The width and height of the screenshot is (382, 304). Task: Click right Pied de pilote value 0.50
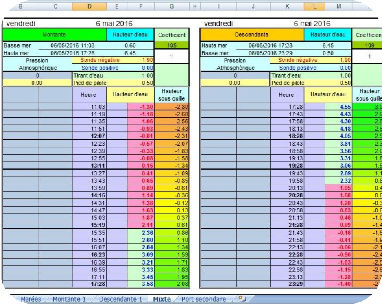345,83
